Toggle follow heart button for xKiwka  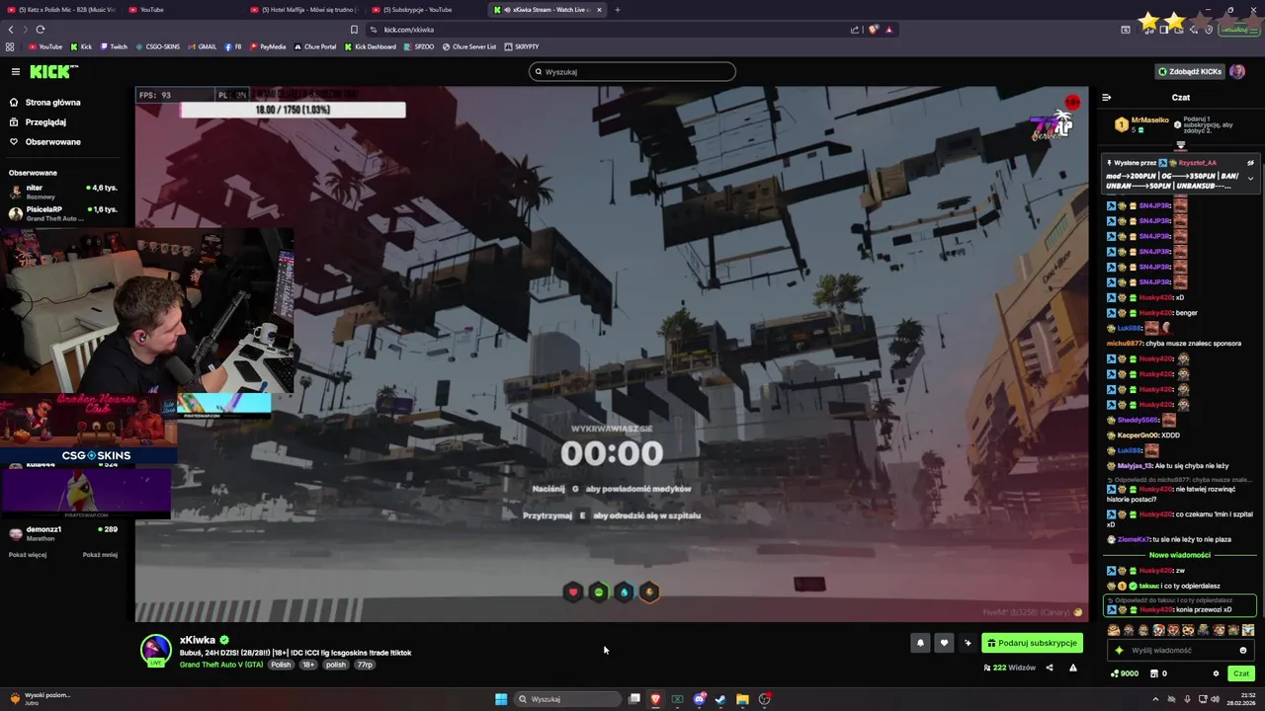coord(944,643)
